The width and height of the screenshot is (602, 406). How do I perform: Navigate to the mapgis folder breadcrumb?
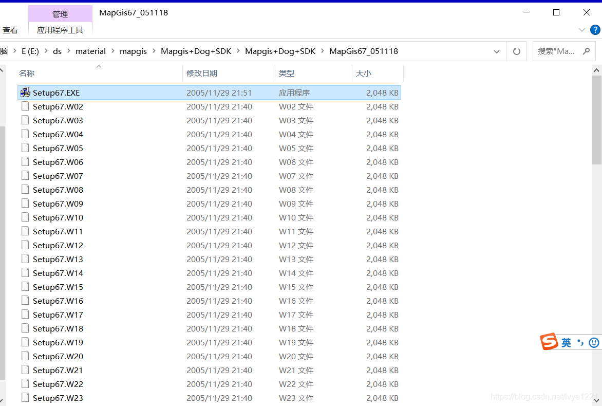pyautogui.click(x=133, y=51)
